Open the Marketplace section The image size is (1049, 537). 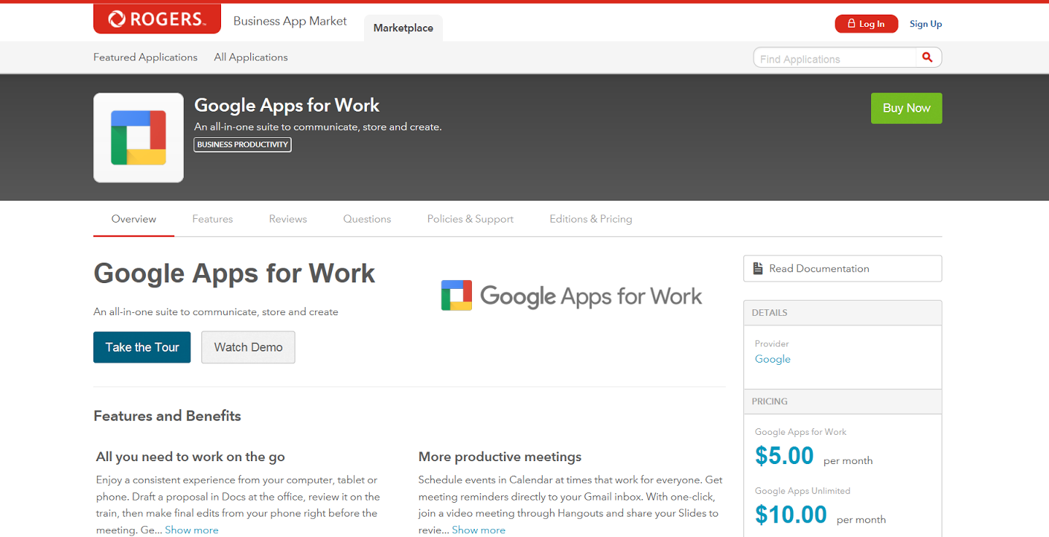pos(403,28)
